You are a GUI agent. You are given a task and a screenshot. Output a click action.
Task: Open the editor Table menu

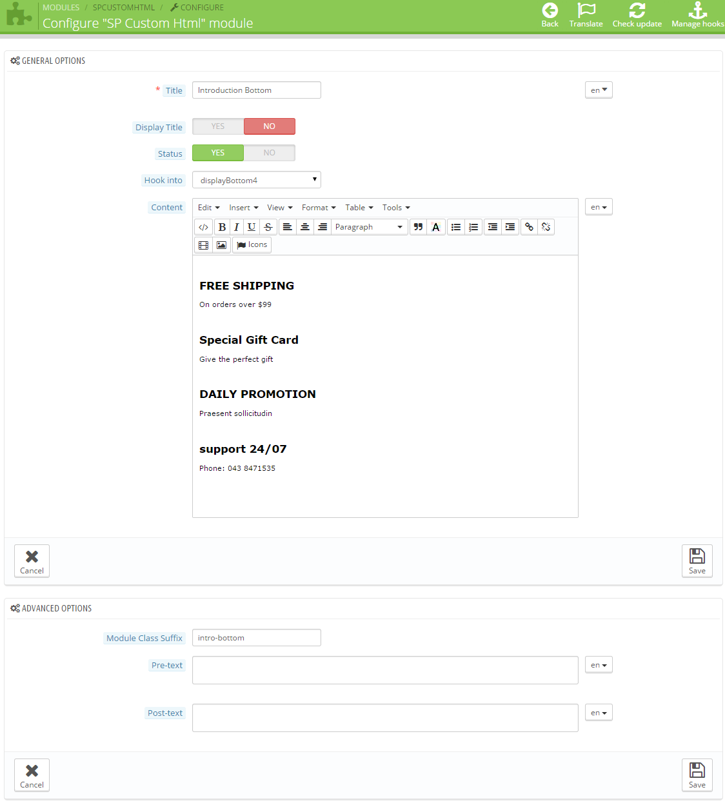[359, 208]
